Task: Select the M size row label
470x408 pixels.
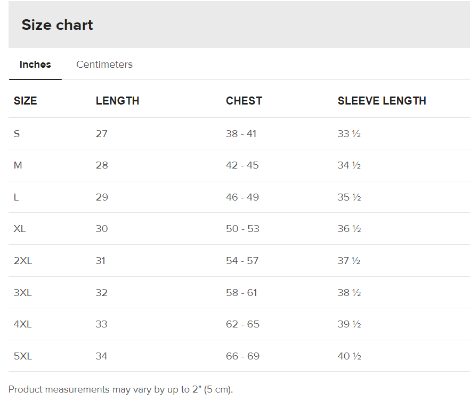Action: [18, 165]
